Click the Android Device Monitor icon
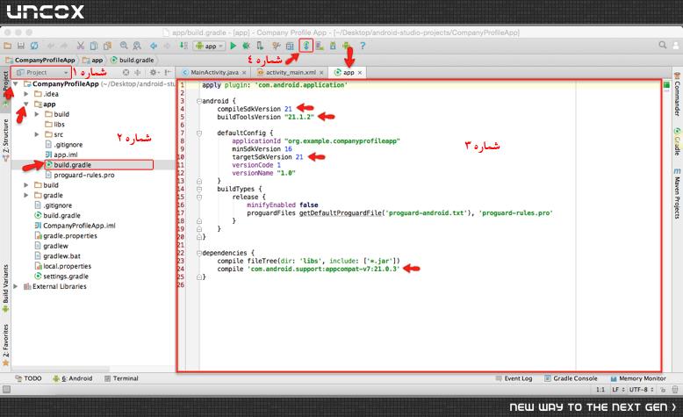683x417 pixels. tap(346, 46)
